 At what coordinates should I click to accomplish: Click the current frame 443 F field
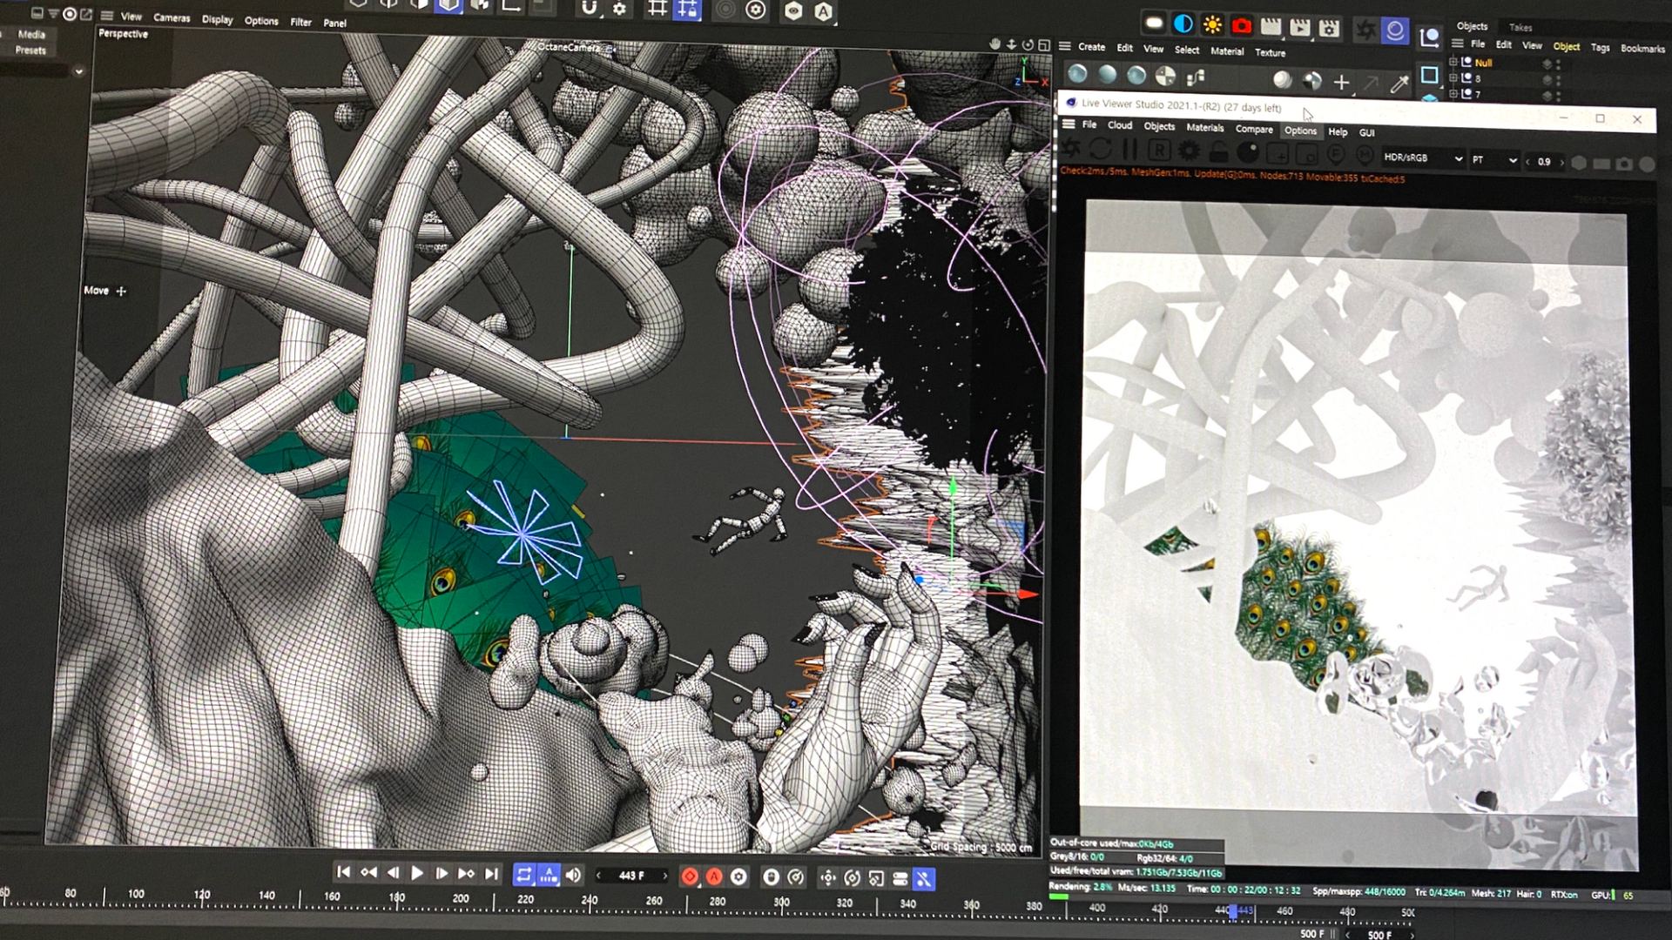(631, 876)
